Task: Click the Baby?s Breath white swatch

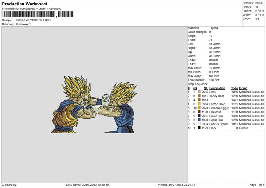Action: tap(199, 124)
